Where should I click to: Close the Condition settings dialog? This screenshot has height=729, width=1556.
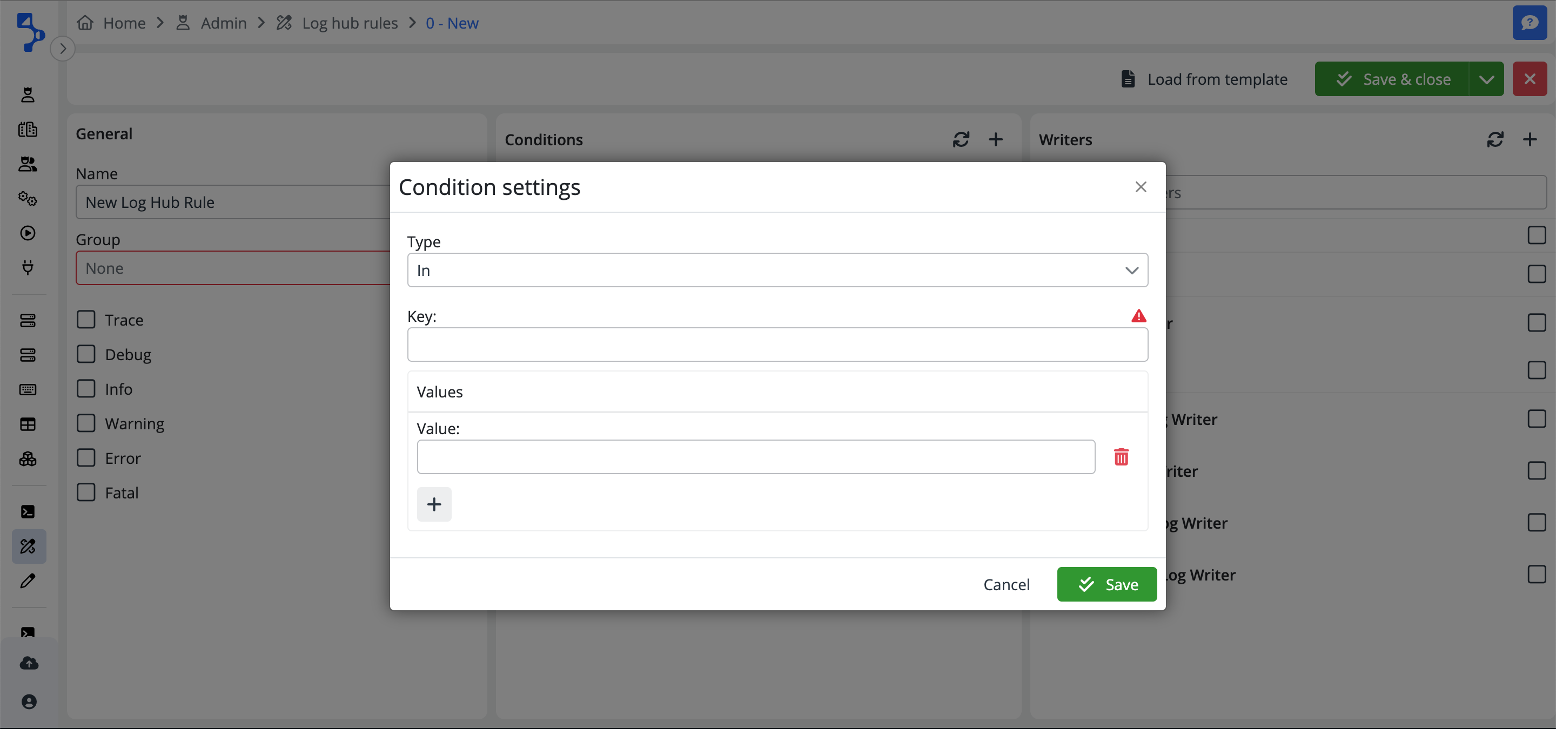[1141, 187]
